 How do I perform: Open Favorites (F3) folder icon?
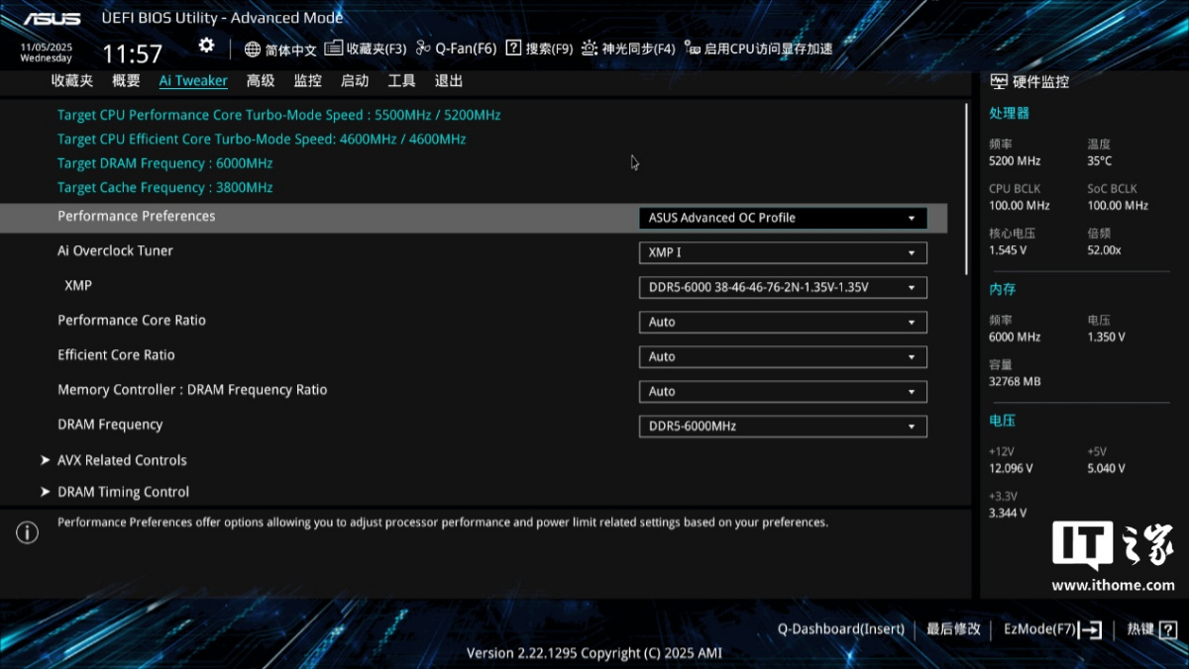pos(334,48)
